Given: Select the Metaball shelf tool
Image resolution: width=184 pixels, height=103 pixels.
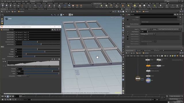Looking at the screenshot, I should tap(69, 6).
